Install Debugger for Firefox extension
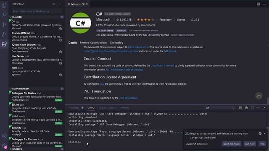269x151 pixels. click(58, 100)
